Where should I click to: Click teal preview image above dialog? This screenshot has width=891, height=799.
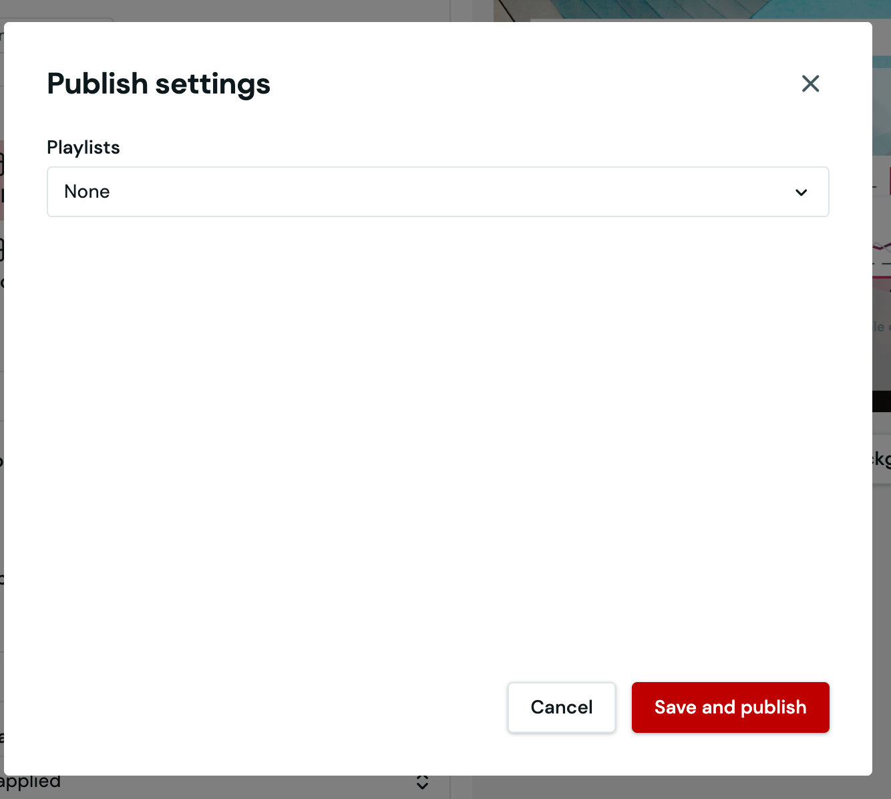[x=668, y=9]
